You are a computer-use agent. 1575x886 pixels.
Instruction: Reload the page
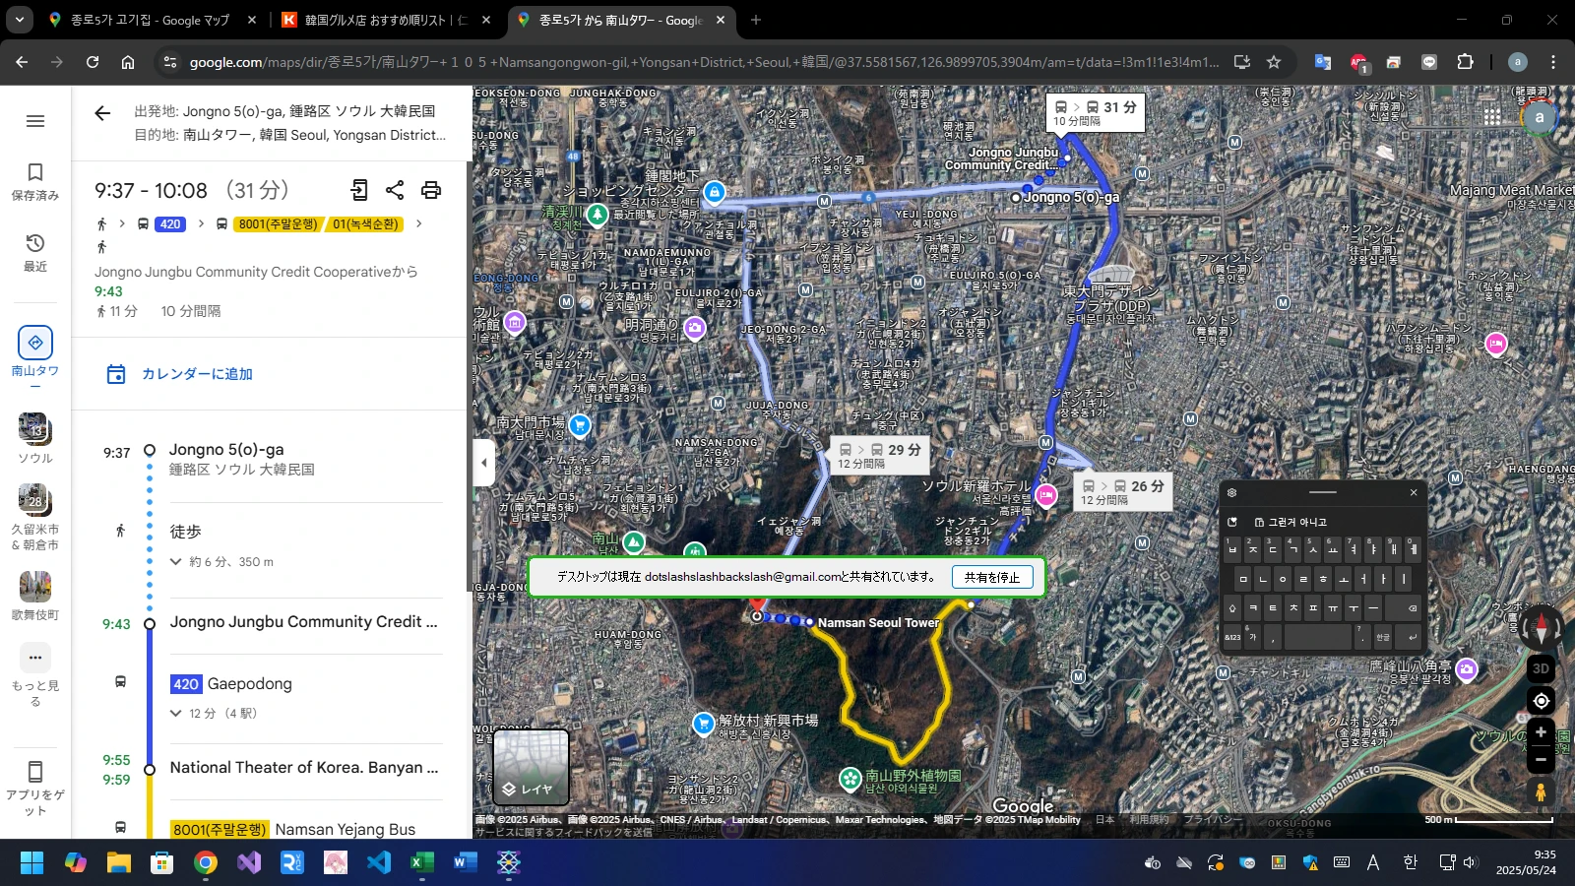[93, 62]
